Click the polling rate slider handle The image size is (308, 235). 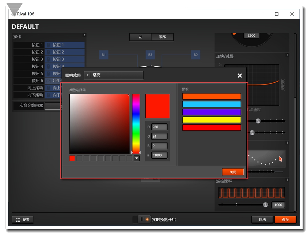pyautogui.click(x=265, y=205)
